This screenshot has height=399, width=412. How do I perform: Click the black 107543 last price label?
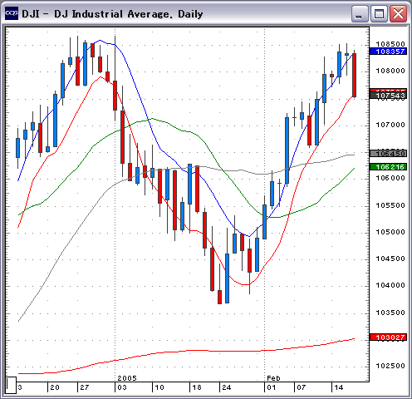pos(389,96)
